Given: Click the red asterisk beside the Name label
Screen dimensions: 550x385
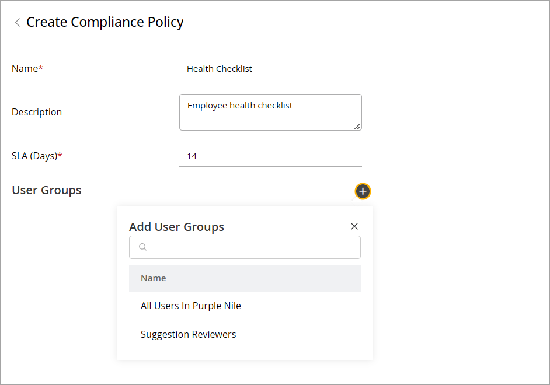Looking at the screenshot, I should point(41,68).
